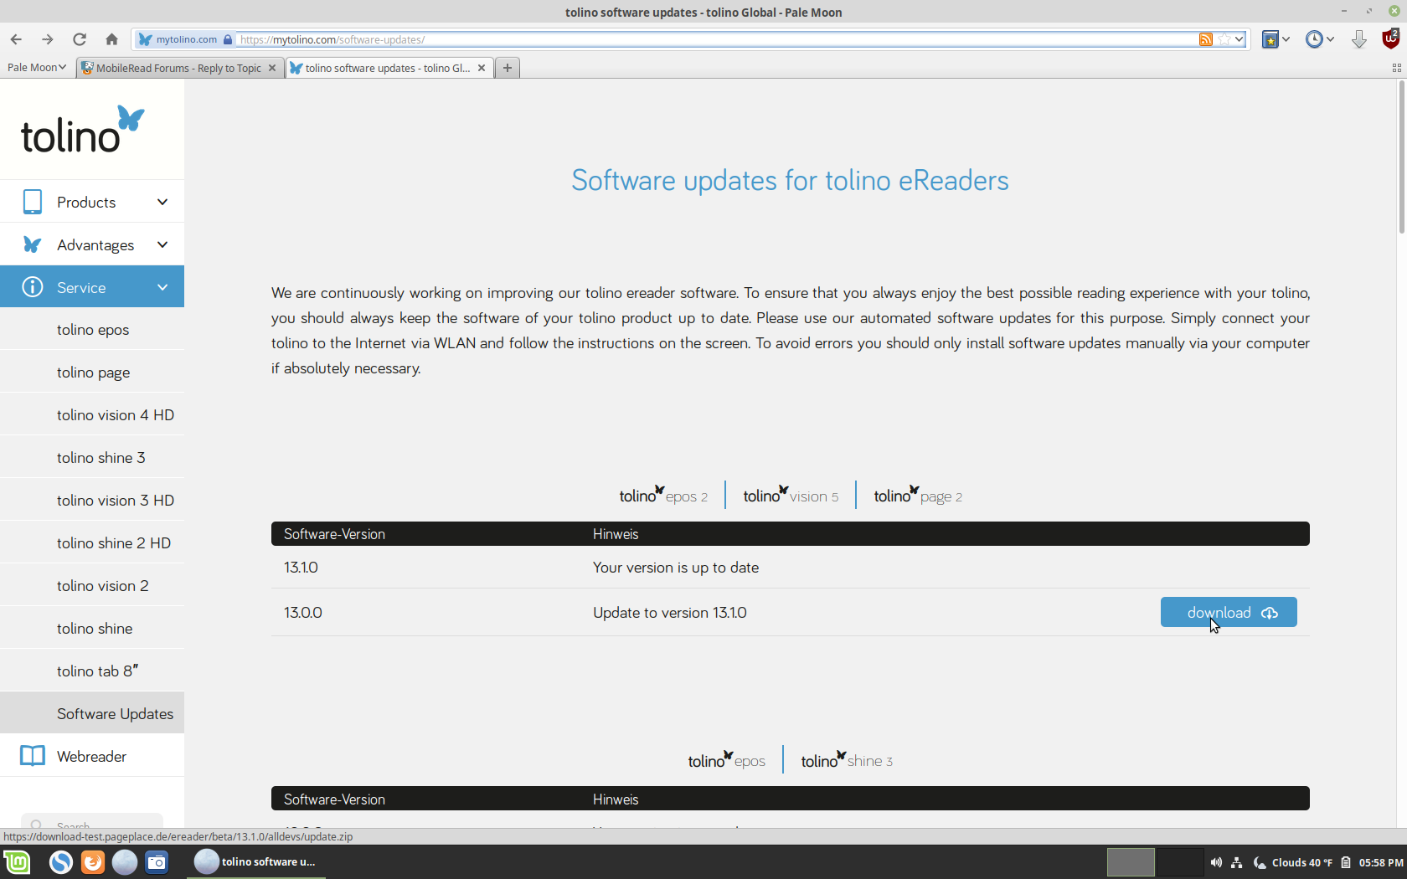Open the downloads panel

pos(1358,39)
